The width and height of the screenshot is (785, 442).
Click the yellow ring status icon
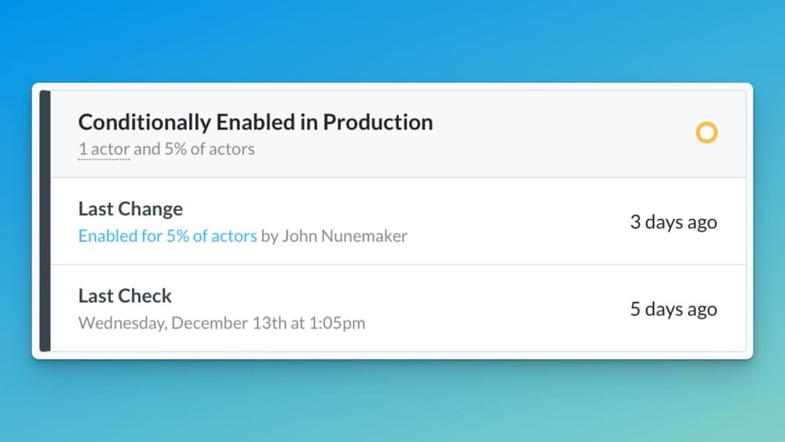click(706, 133)
